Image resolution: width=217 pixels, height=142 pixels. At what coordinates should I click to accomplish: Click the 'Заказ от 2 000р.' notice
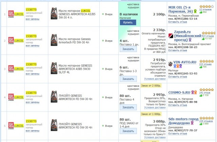[151, 86]
